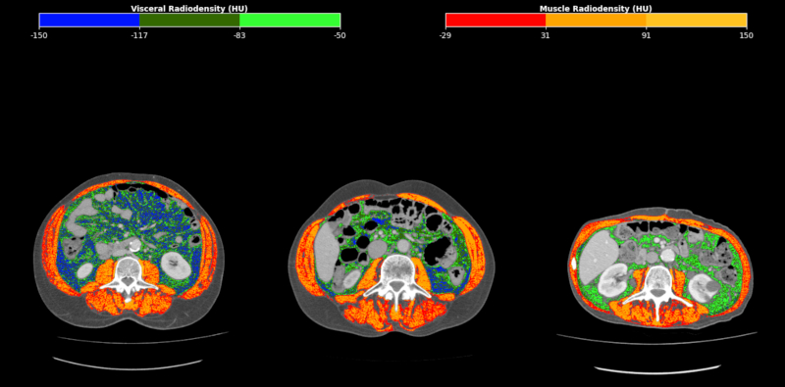Click the left scan's bright kidney
Image resolution: width=785 pixels, height=387 pixels.
point(176,265)
